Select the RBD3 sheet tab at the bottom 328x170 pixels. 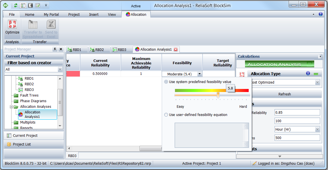click(72, 156)
